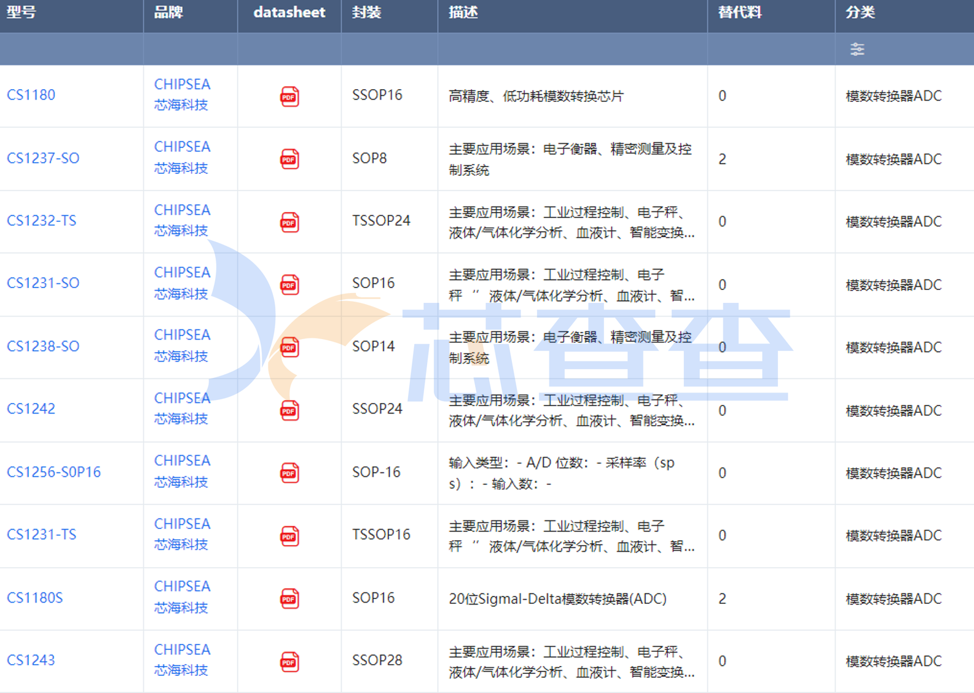
Task: Open the CS1180 part number link
Action: [x=31, y=95]
